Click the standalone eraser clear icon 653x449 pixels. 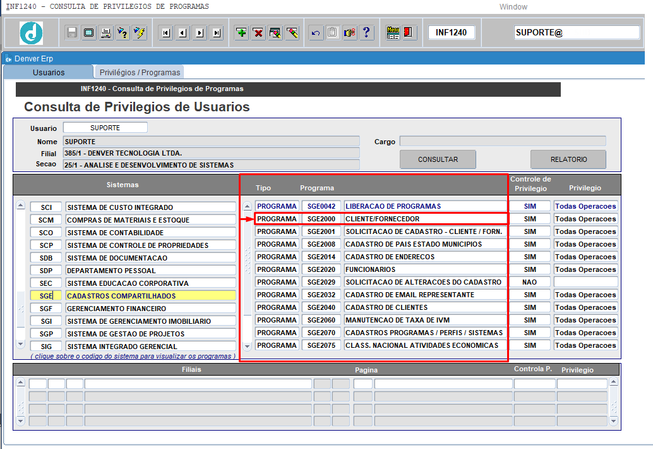pos(292,32)
